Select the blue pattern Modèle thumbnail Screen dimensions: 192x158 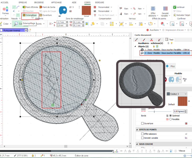171,80
